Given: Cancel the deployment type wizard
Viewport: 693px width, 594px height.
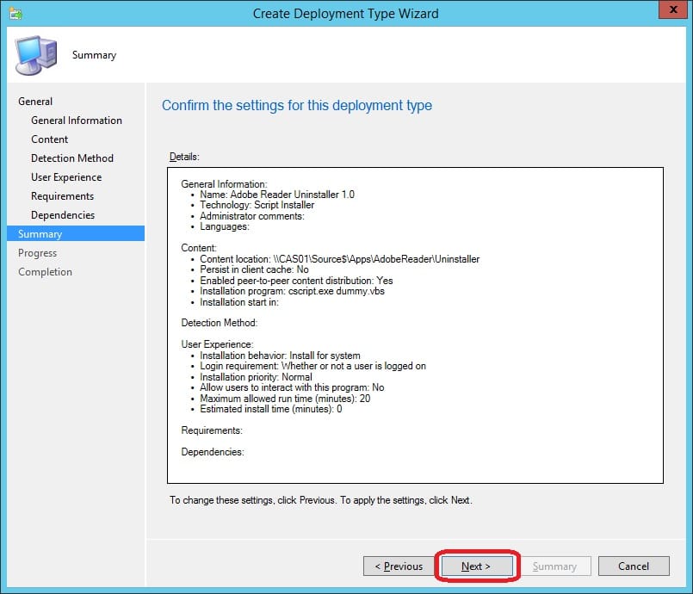Looking at the screenshot, I should click(634, 566).
